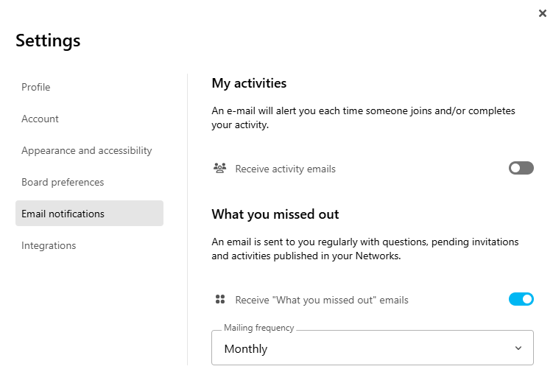Click the people icon beside activity emails
The height and width of the screenshot is (383, 553).
[x=219, y=168]
